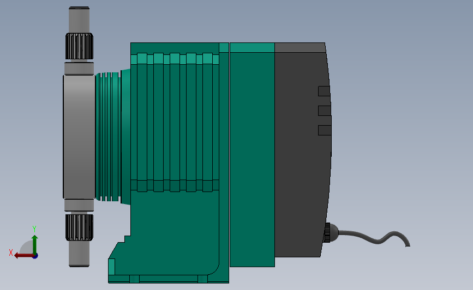Select the top knurled nut on pump head
Image resolution: width=473 pixels, height=290 pixels.
79,46
